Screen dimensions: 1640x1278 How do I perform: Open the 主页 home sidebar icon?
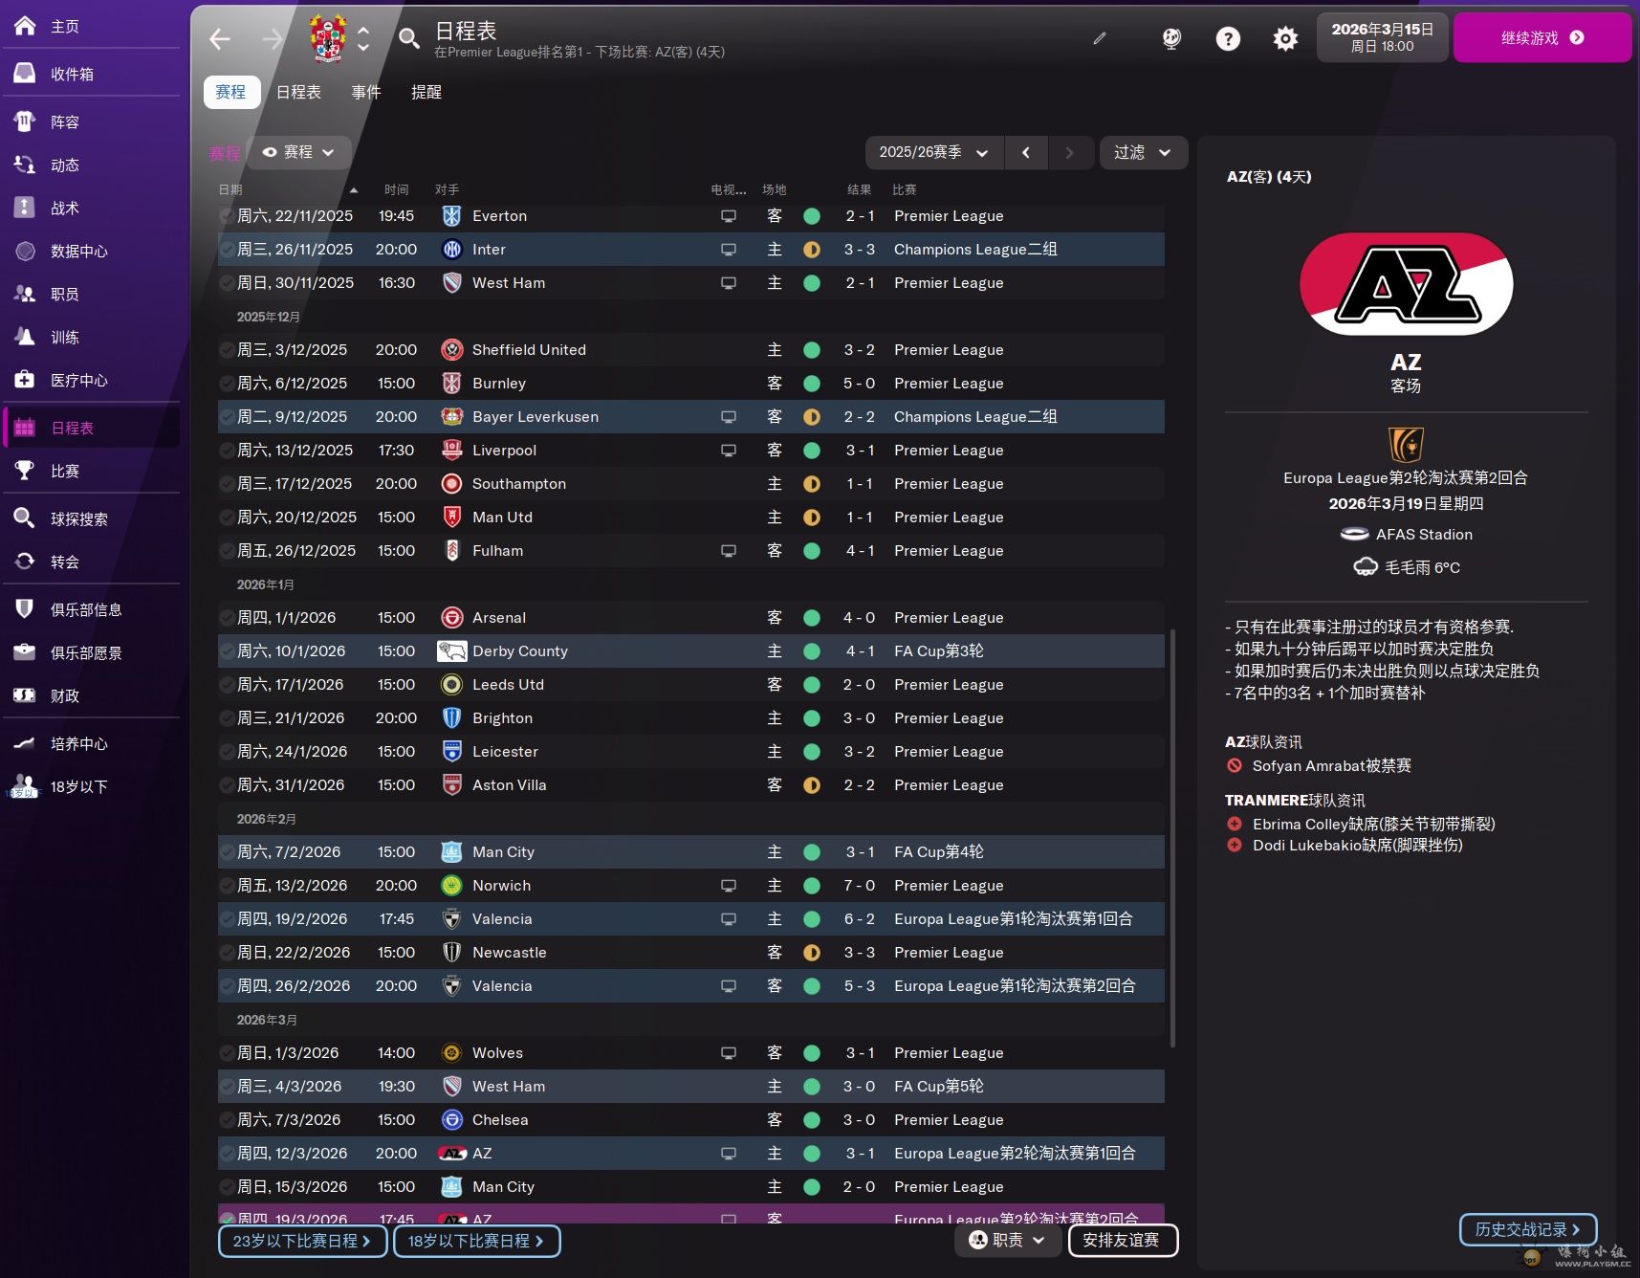25,26
